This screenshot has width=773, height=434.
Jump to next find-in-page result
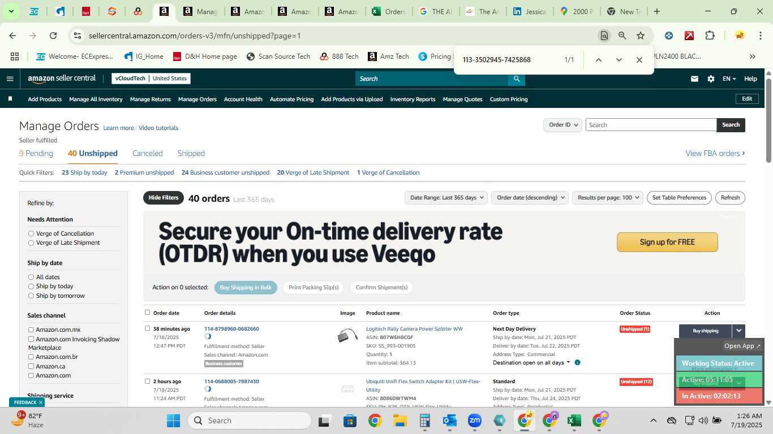619,60
